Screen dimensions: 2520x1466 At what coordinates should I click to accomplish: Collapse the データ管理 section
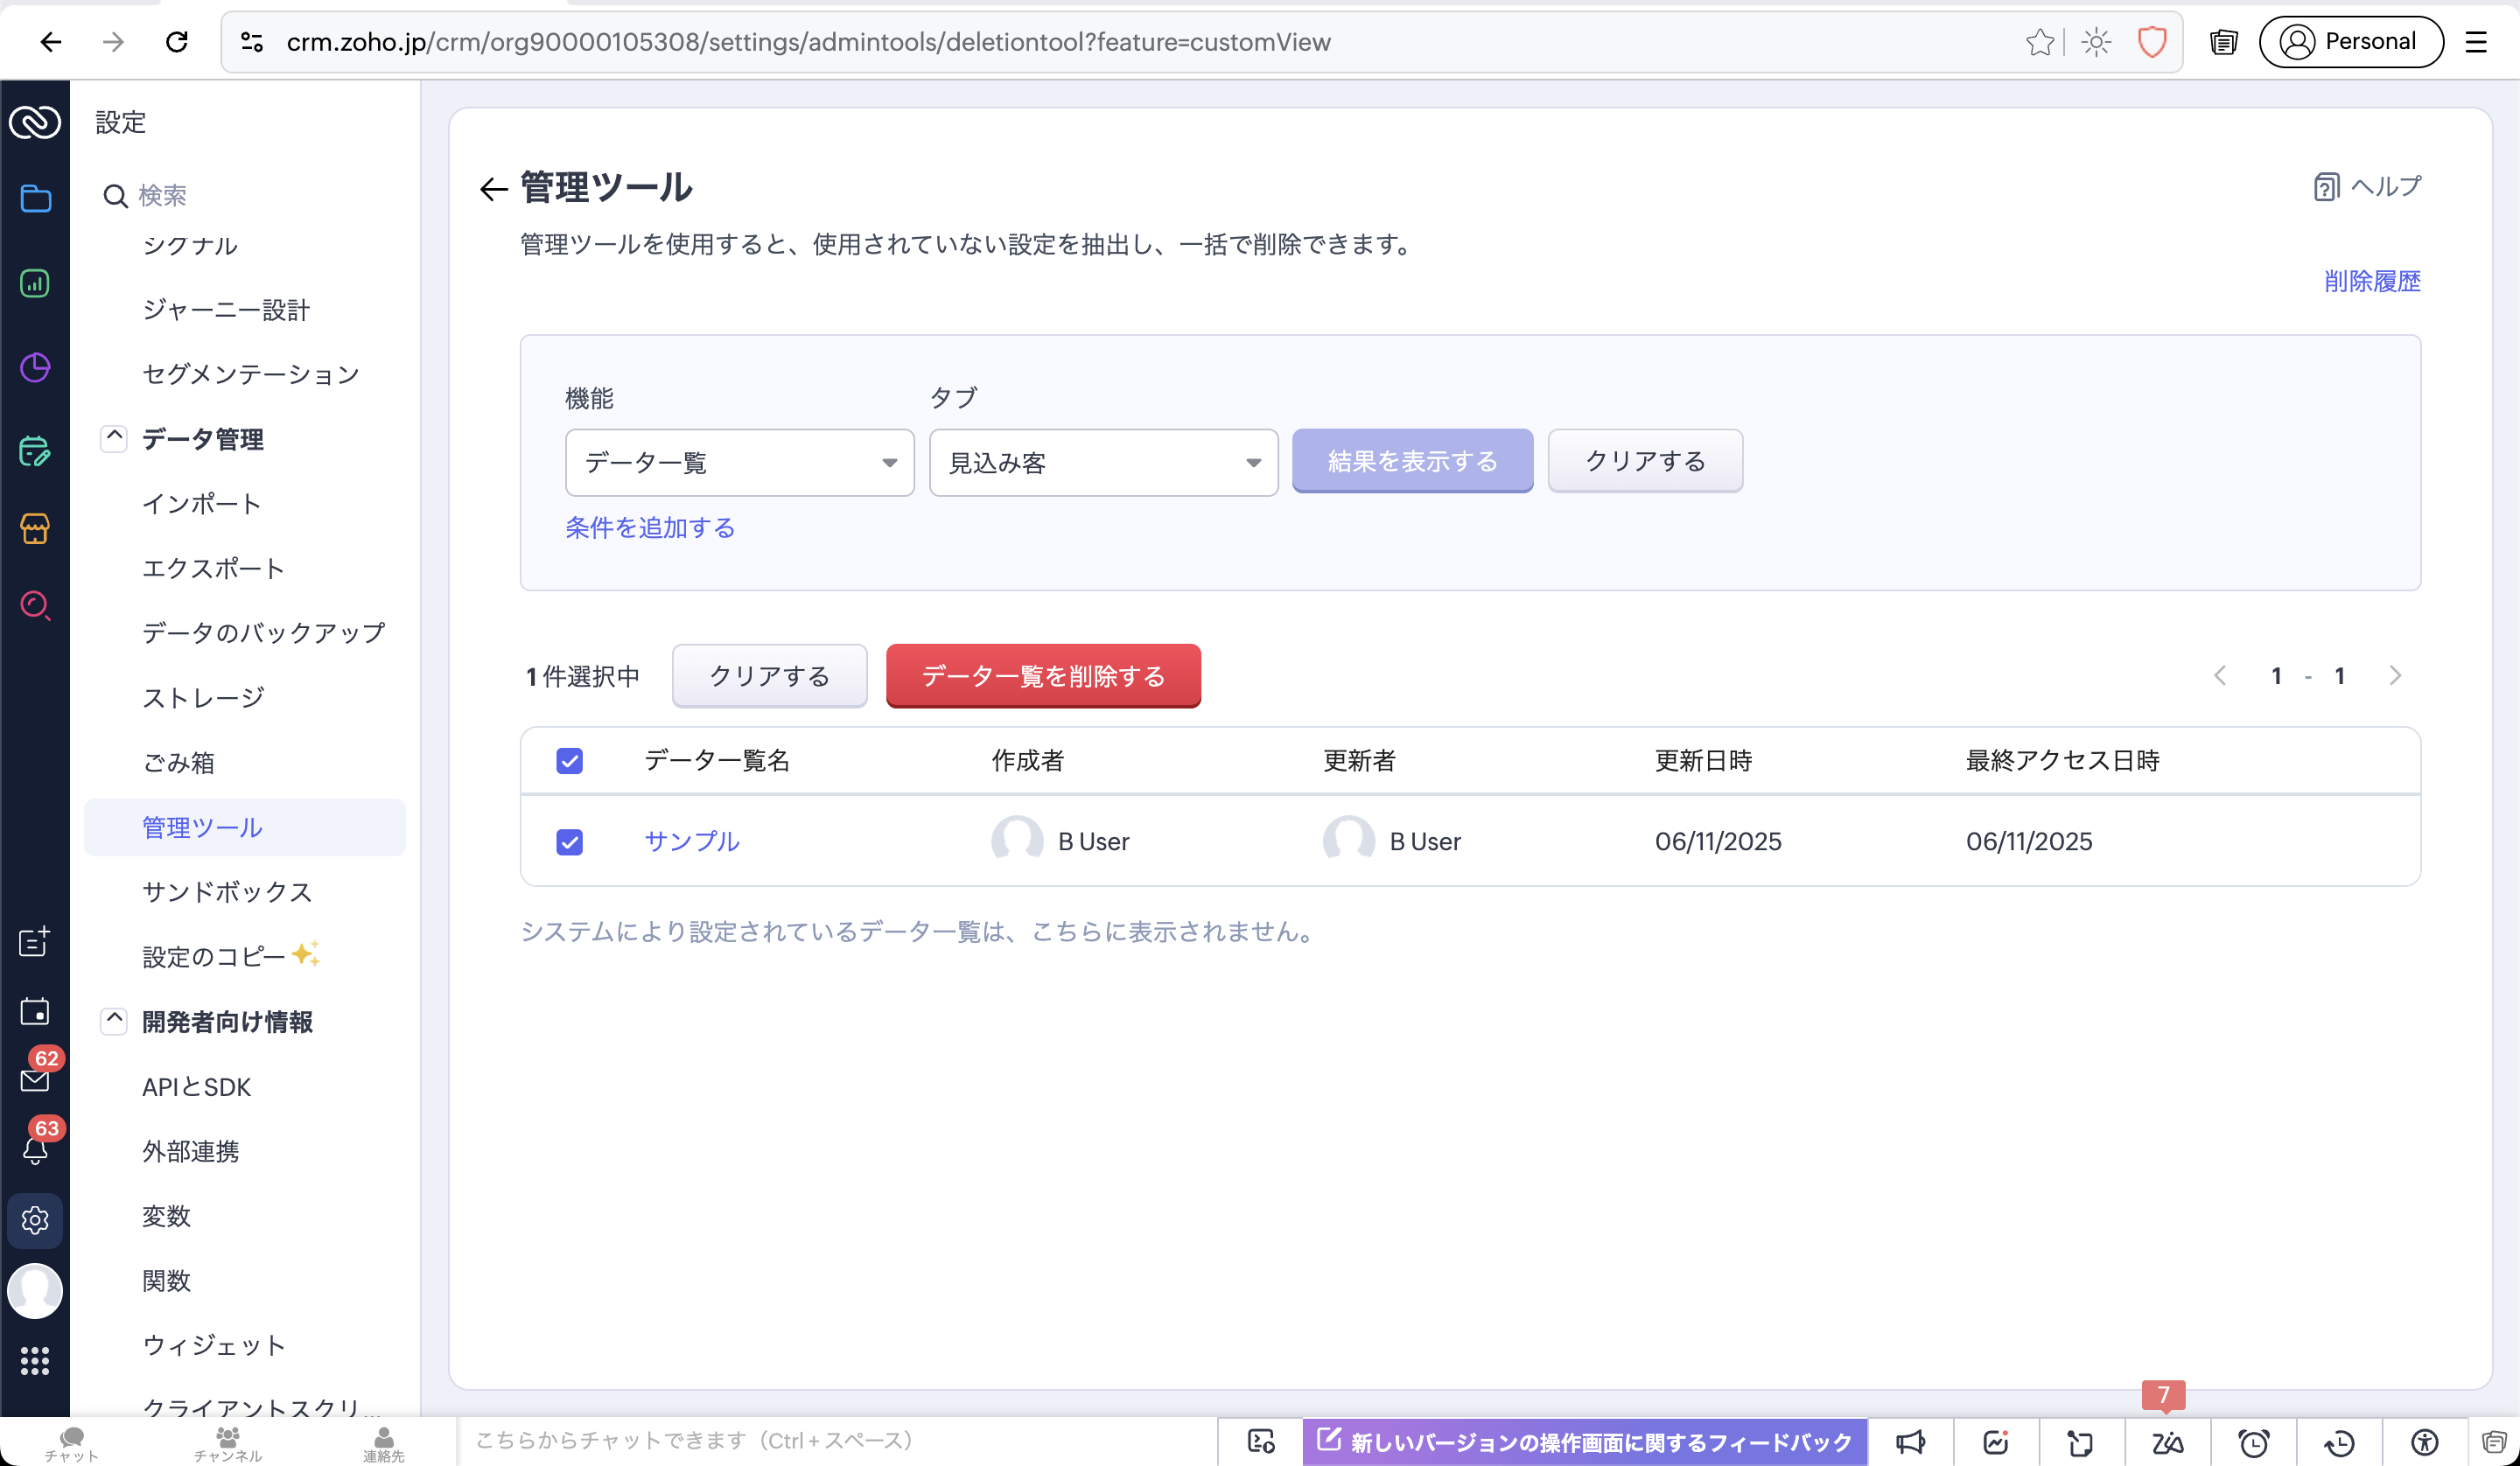tap(114, 438)
